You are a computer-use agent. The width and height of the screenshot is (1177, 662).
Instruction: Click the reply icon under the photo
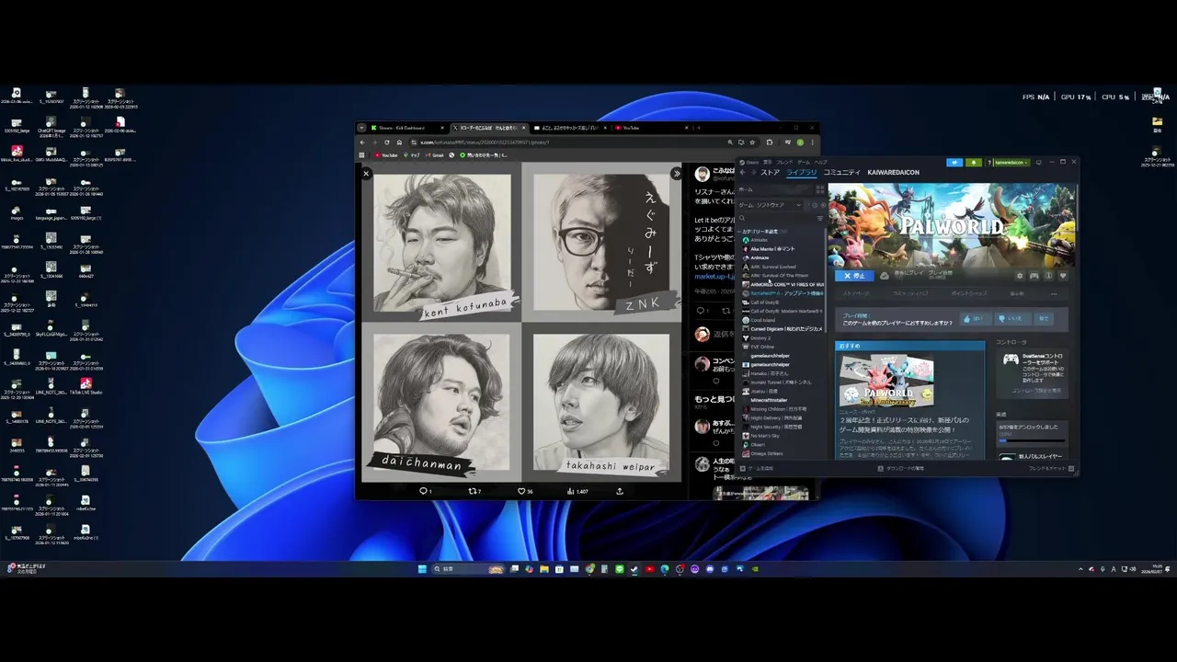click(x=425, y=491)
